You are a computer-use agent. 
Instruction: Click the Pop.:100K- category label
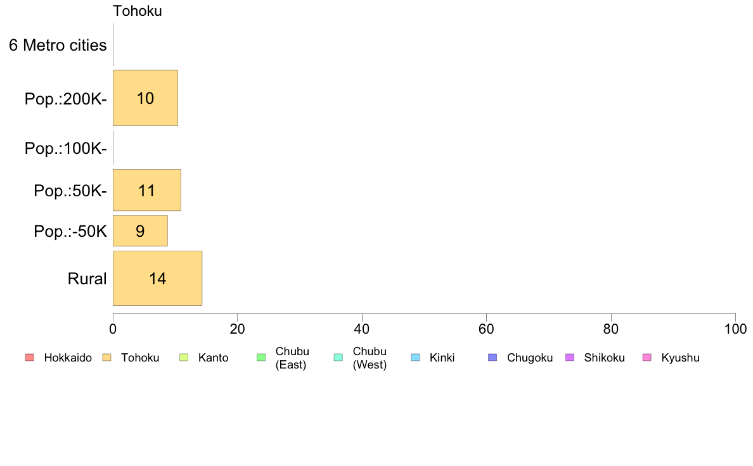click(66, 148)
